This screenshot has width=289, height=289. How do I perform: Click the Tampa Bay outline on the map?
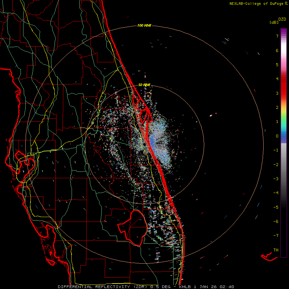pos(25,162)
